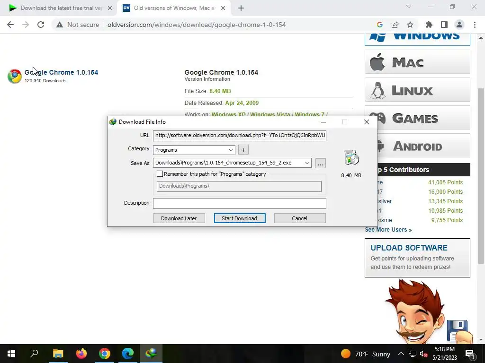Expand the Save As path dropdown
This screenshot has width=485, height=363.
307,163
